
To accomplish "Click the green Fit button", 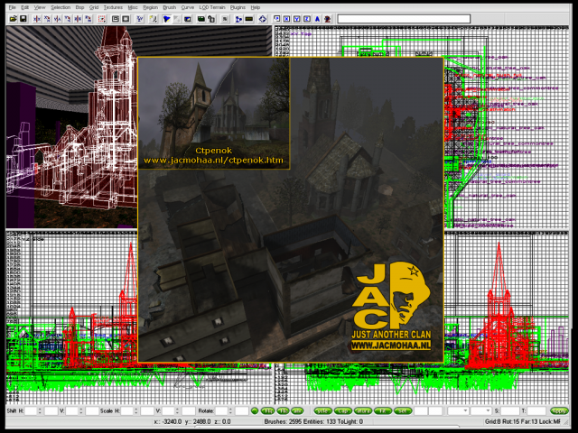I will pos(383,411).
